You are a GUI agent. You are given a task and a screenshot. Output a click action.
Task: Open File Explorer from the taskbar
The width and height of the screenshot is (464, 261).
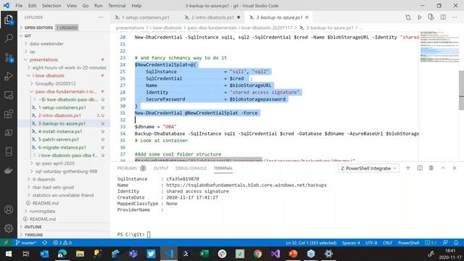tap(80, 254)
